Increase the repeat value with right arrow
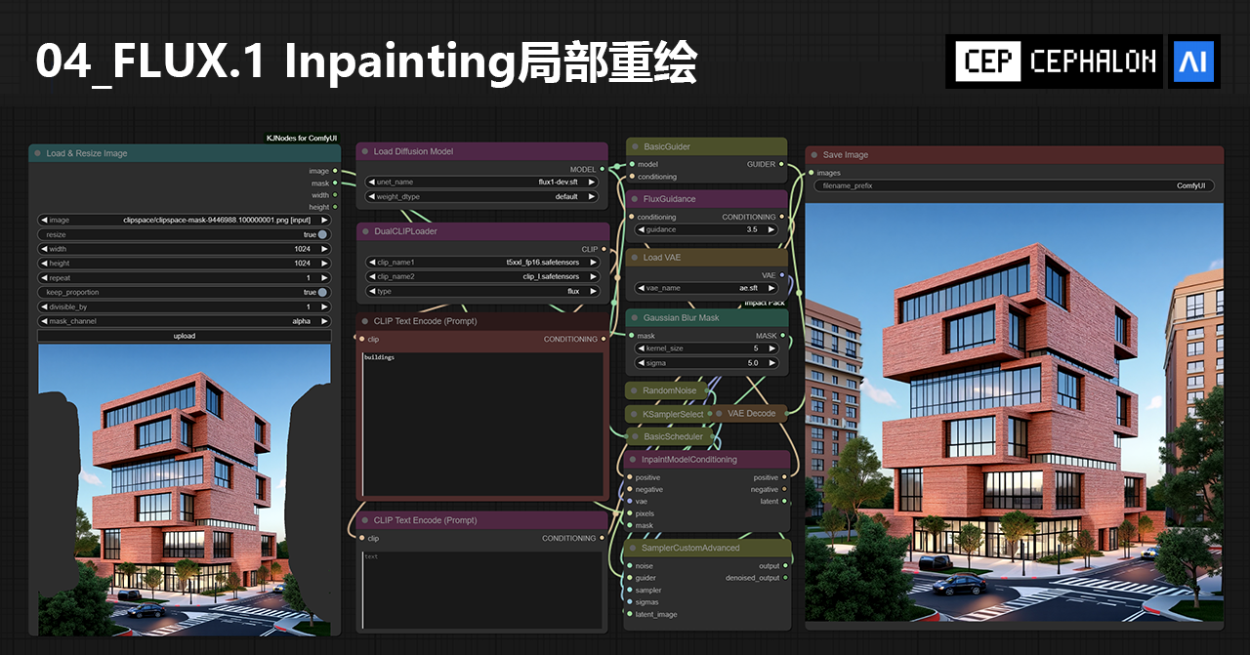This screenshot has height=655, width=1250. (x=324, y=278)
